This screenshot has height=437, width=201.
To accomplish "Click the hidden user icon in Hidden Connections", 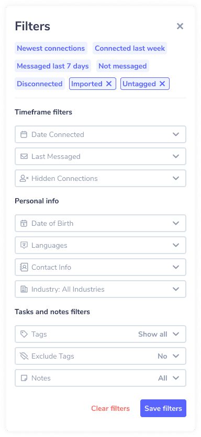I will (x=24, y=178).
